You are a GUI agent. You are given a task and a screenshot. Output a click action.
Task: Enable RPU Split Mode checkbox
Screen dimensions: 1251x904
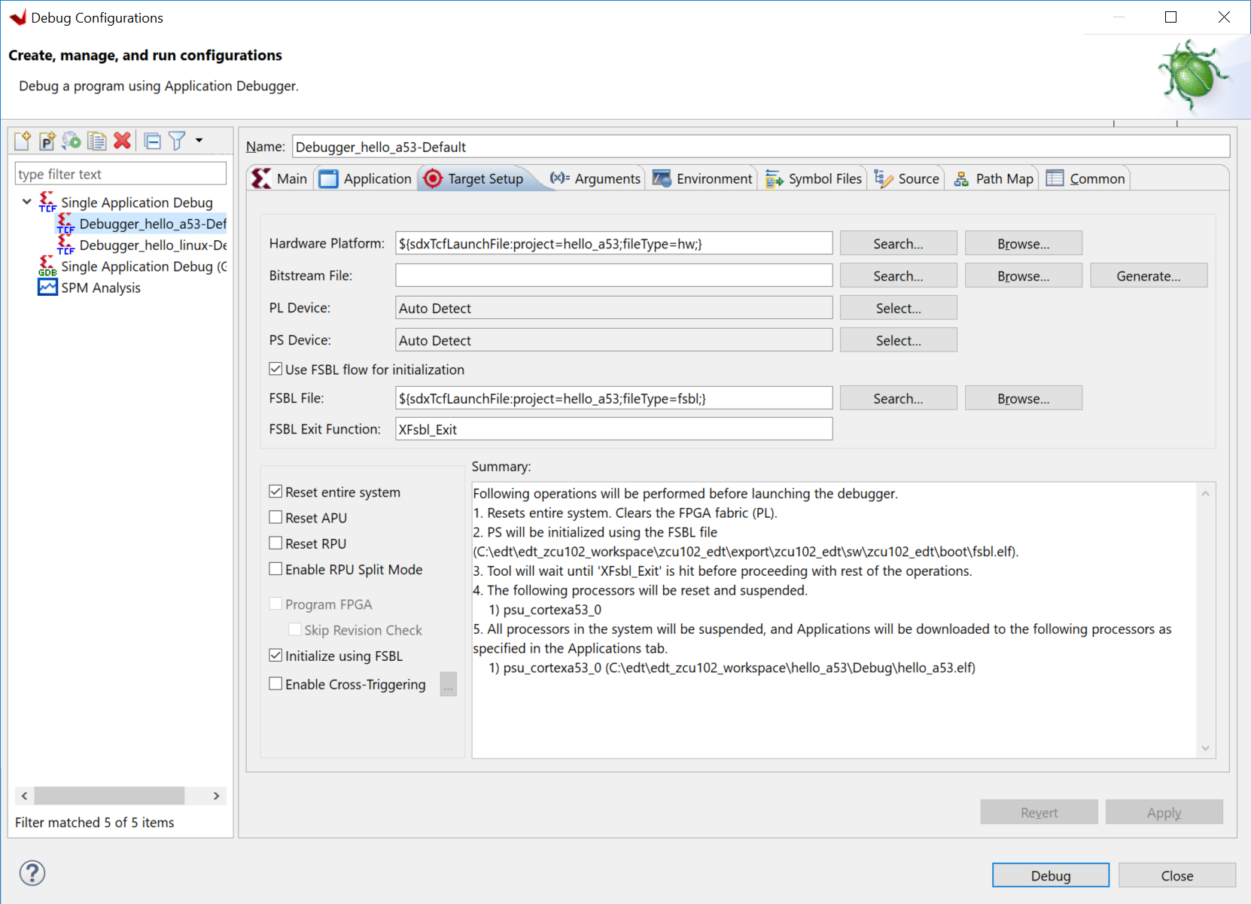[x=276, y=569]
